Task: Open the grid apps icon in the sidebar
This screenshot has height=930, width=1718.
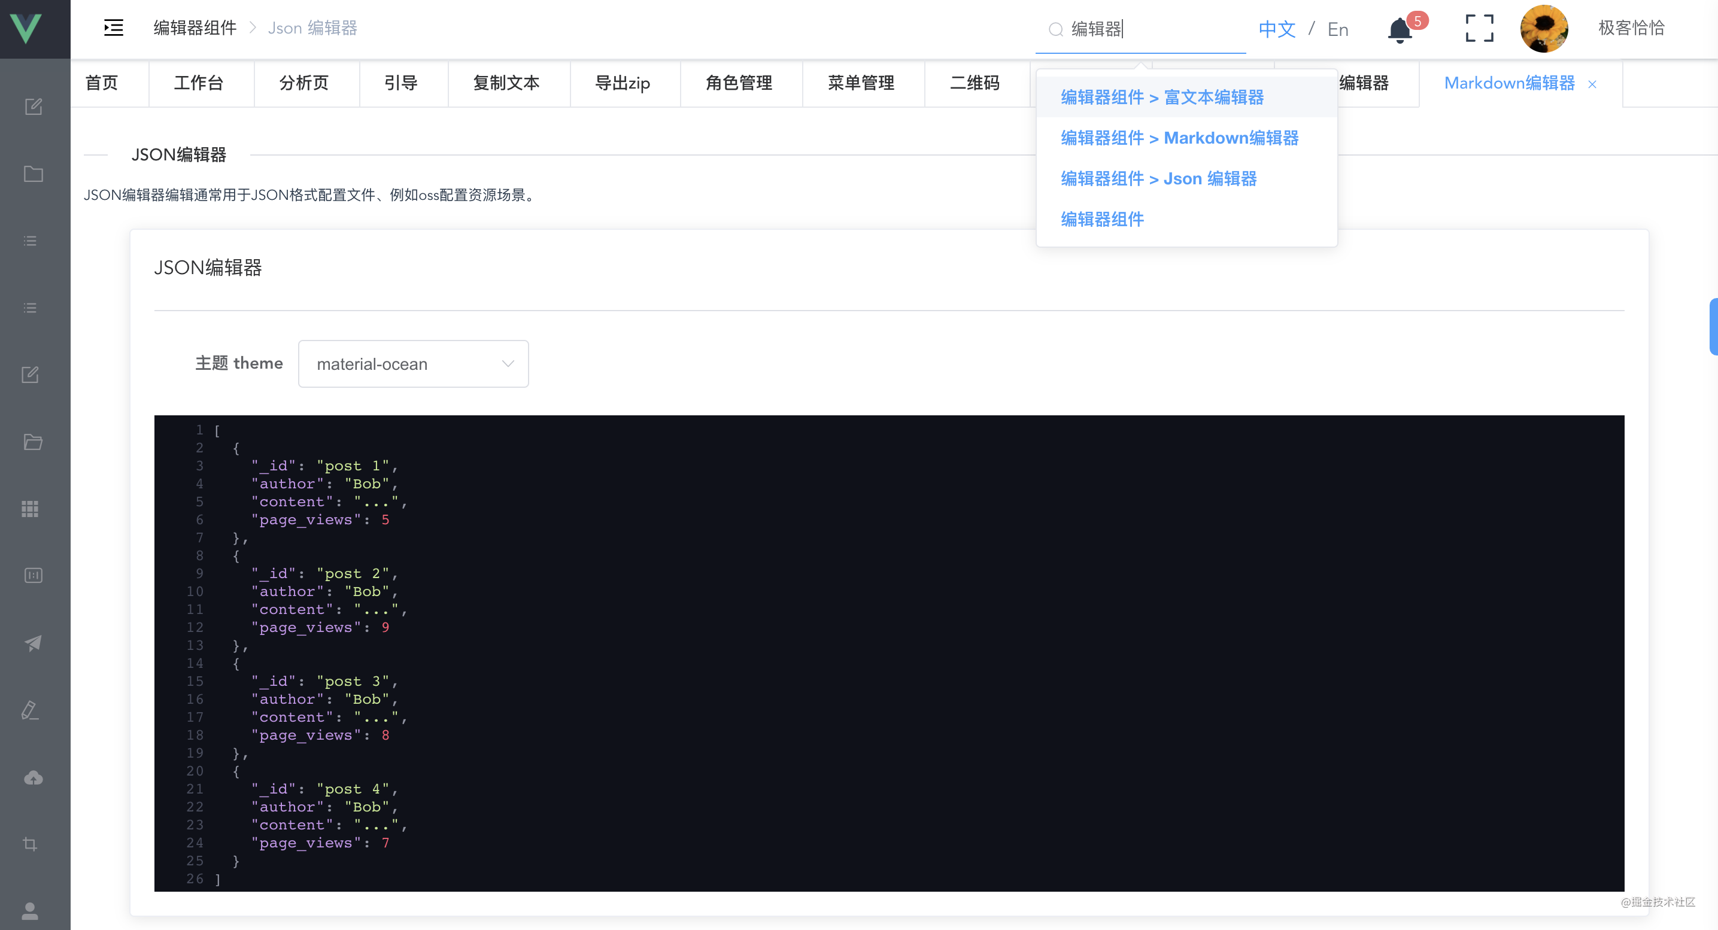Action: (x=30, y=509)
